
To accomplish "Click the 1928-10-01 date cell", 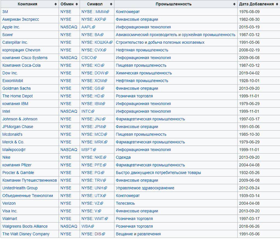I will [x=249, y=81].
